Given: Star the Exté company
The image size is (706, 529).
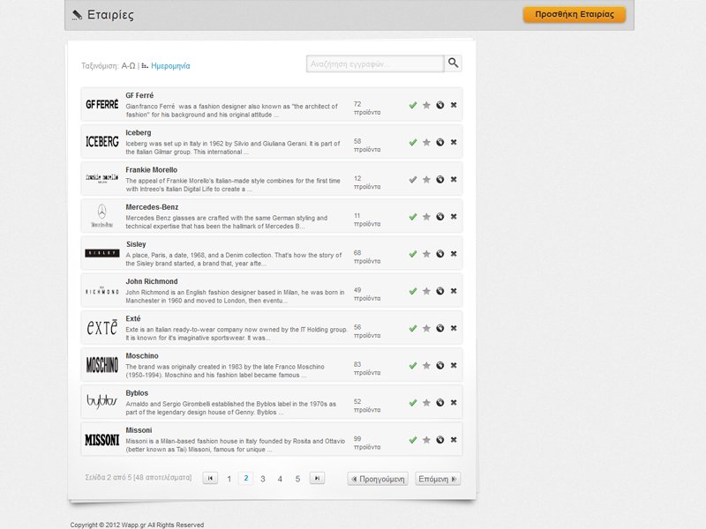Looking at the screenshot, I should [426, 329].
